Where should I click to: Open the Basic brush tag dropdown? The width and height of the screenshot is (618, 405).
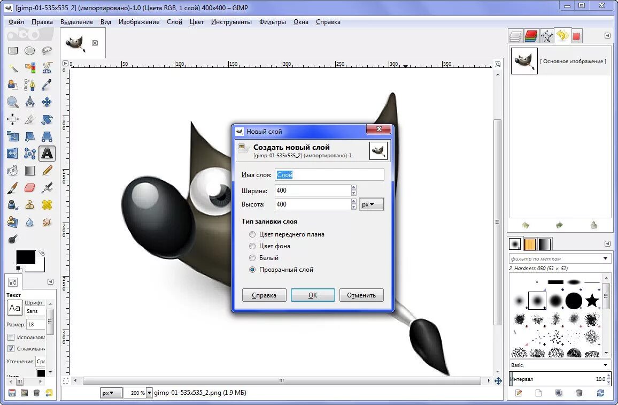coord(605,365)
